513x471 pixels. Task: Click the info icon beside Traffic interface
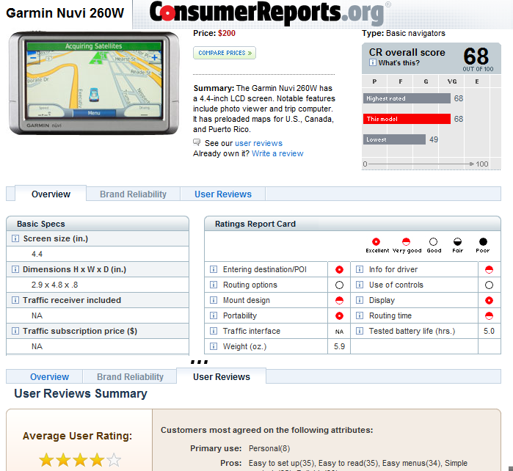[x=214, y=331]
